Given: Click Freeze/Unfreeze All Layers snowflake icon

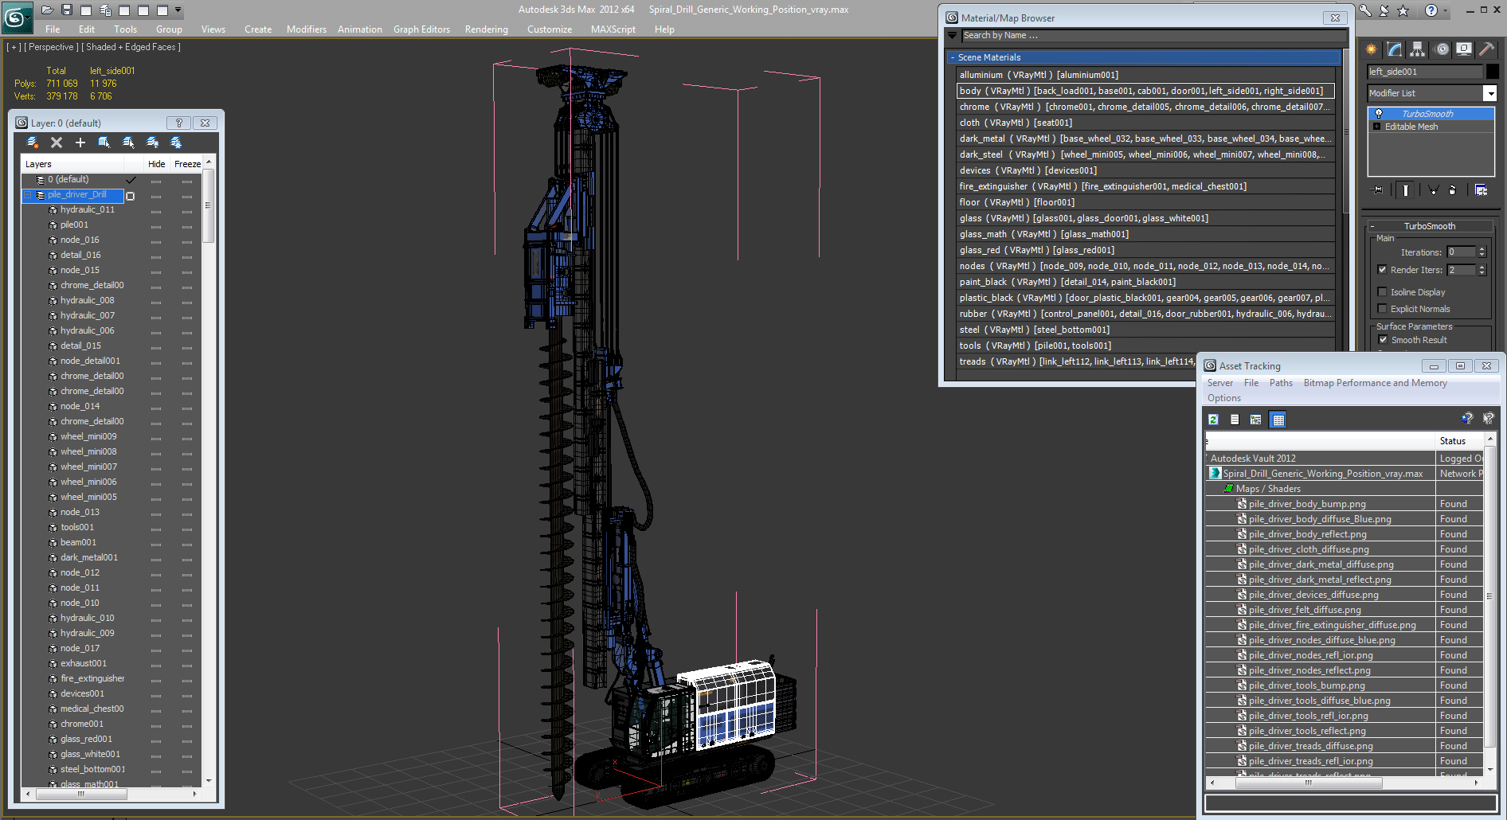Looking at the screenshot, I should [176, 143].
